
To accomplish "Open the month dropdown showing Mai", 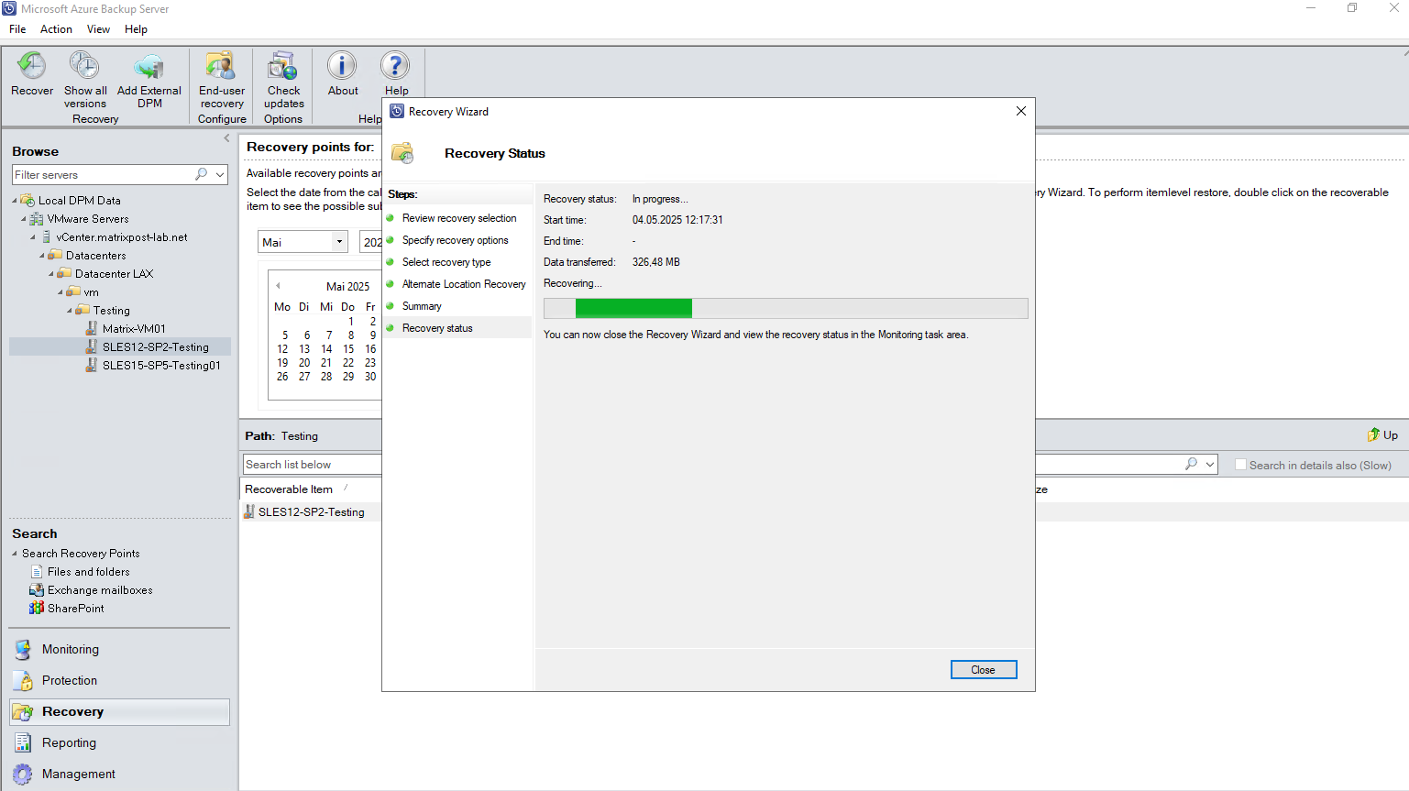I will click(339, 242).
